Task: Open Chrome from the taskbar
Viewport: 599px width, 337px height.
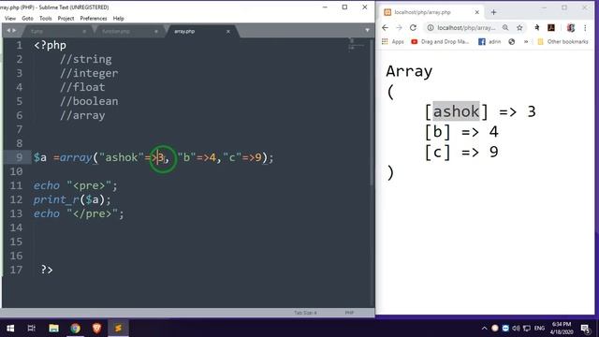Action: click(x=75, y=328)
